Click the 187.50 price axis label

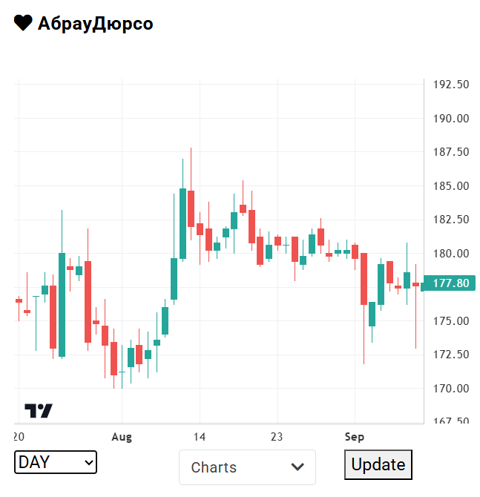coord(451,152)
